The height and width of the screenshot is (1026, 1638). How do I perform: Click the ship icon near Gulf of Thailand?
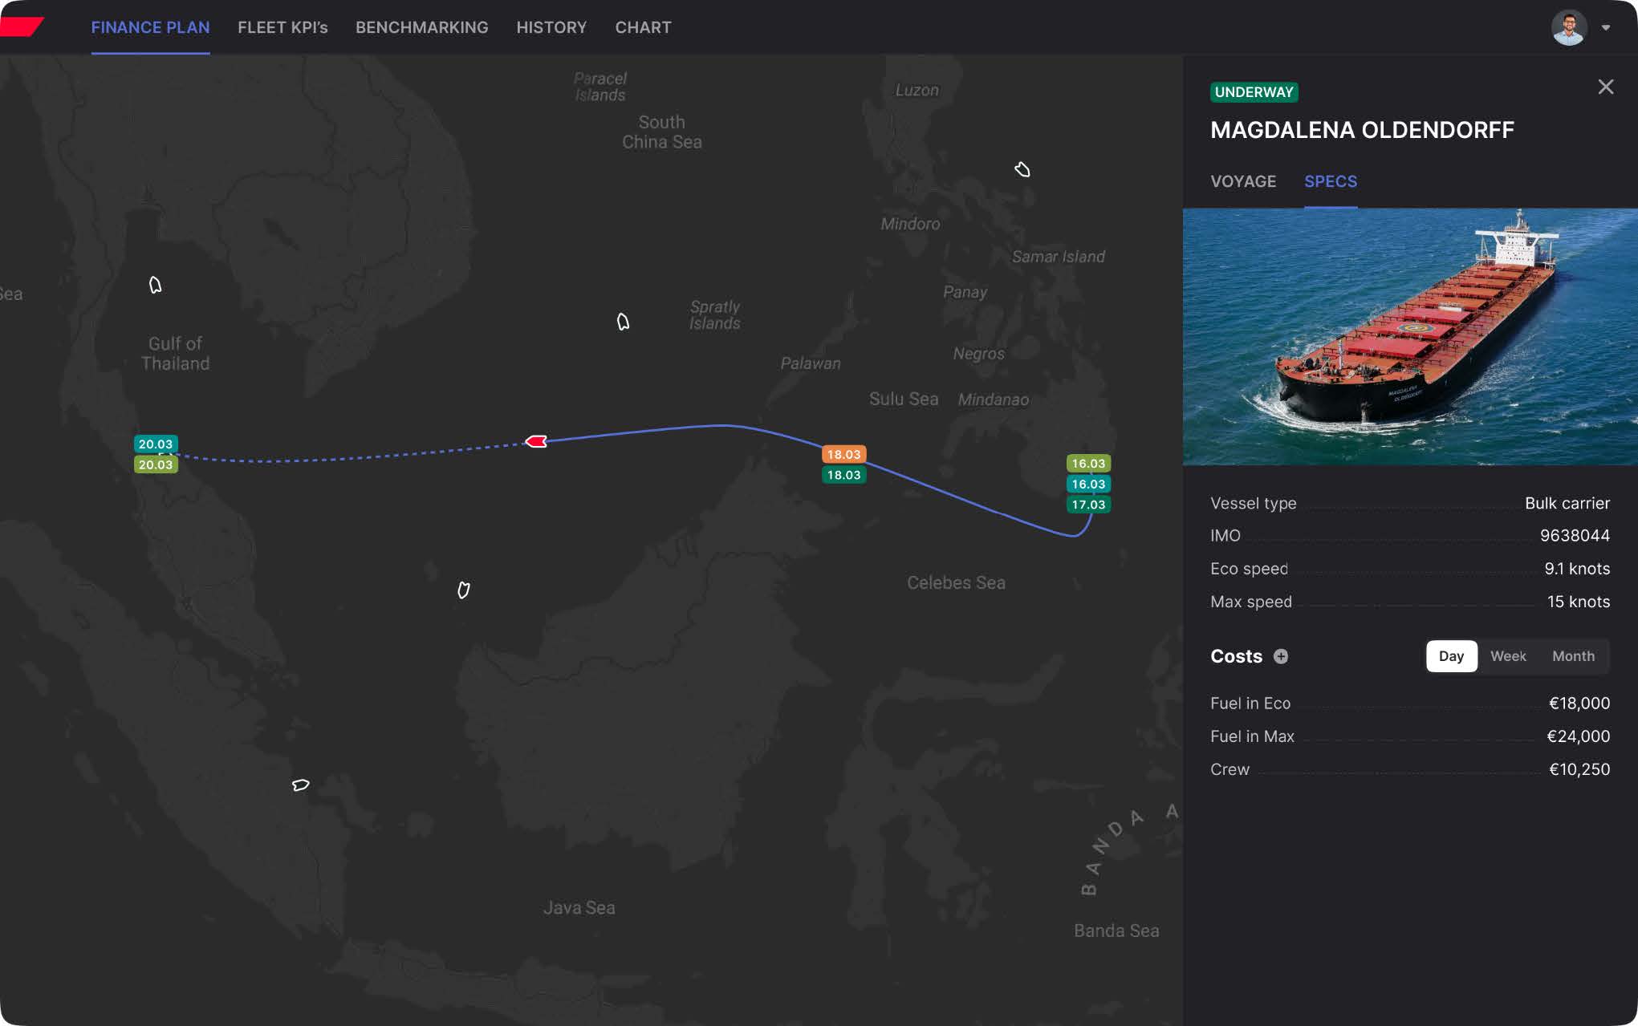[x=156, y=285]
